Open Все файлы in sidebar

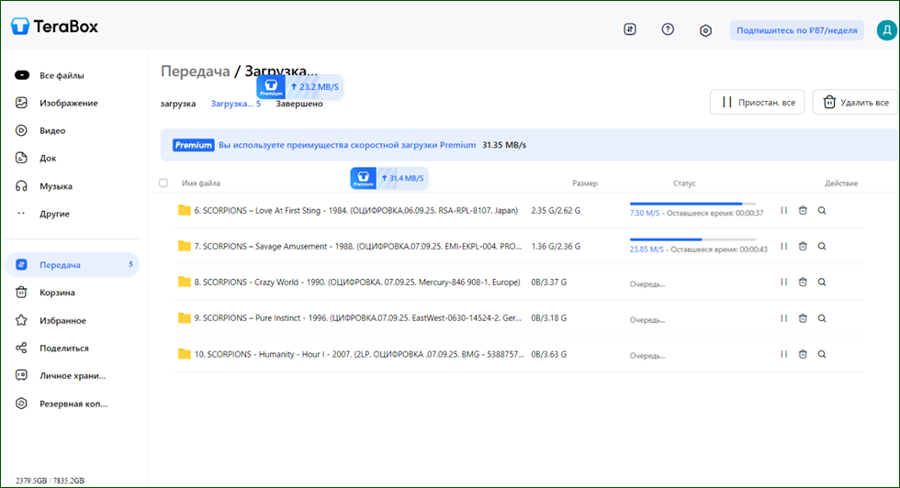[x=62, y=75]
